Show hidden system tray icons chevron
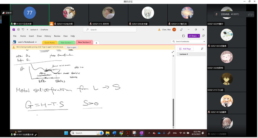258x138 pixels. 149,133
